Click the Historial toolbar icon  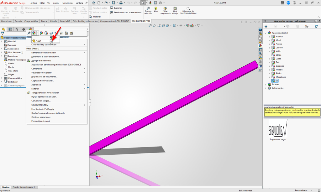(91, 17)
